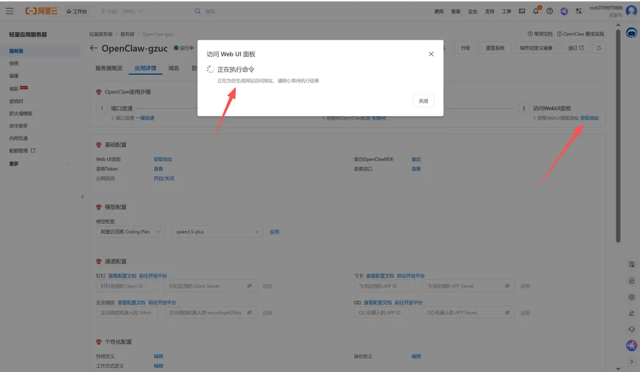Viewport: 640px width, 372px height.
Task: Open 服务器 in the sidebar
Action: [17, 51]
